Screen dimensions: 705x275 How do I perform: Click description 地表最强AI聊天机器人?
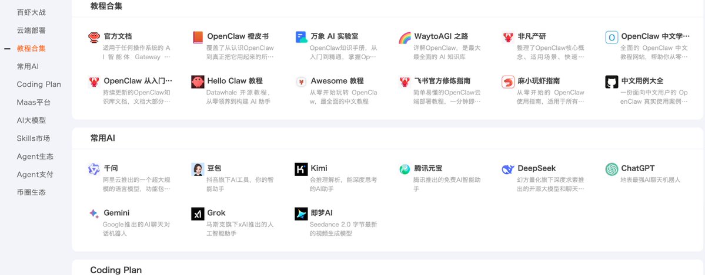[x=650, y=180]
